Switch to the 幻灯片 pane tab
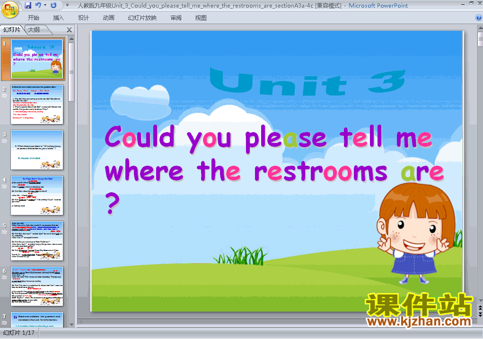Screen dimensions: 483x339 (x=12, y=29)
